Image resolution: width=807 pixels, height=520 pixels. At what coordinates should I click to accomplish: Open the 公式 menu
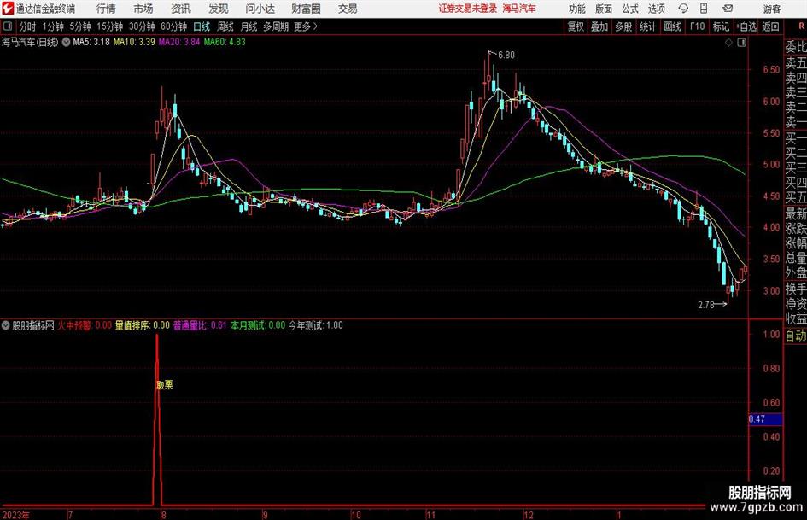[x=630, y=9]
